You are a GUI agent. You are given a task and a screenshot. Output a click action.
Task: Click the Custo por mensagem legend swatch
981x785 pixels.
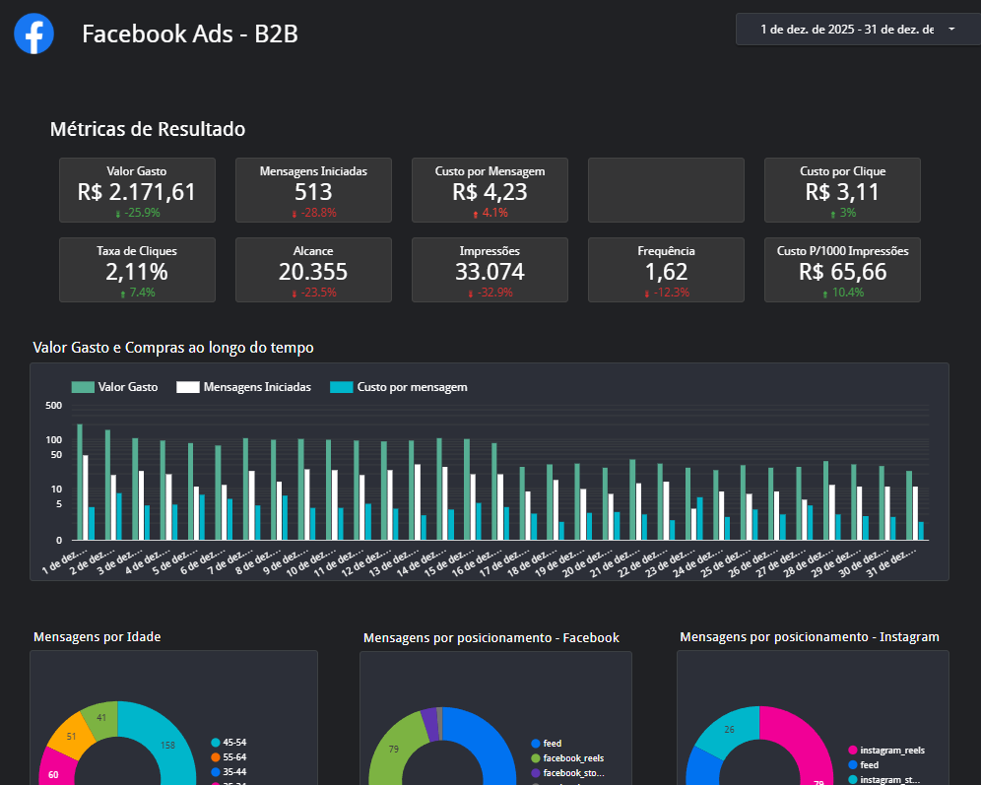pyautogui.click(x=342, y=387)
